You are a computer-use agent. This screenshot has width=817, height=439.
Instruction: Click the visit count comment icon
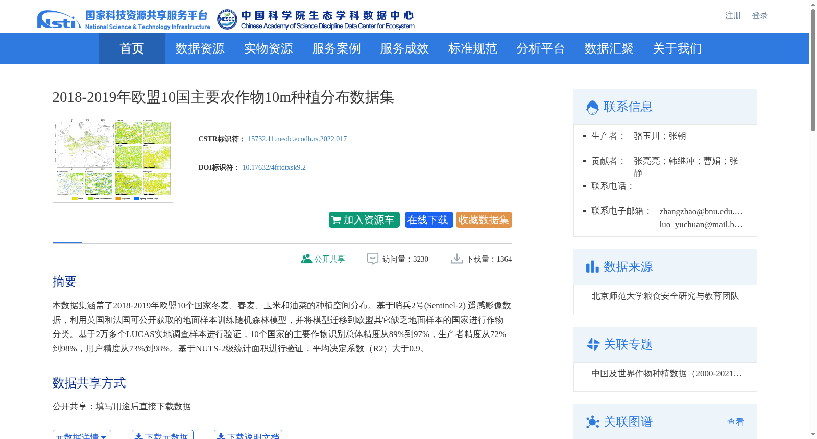tap(373, 259)
